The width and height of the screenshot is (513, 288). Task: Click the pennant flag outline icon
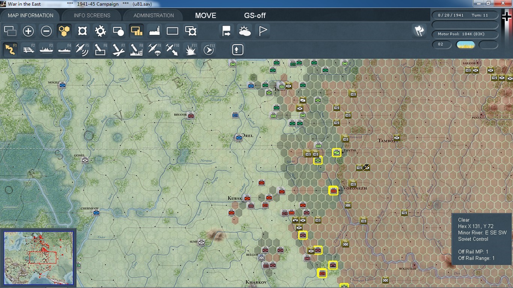point(263,31)
